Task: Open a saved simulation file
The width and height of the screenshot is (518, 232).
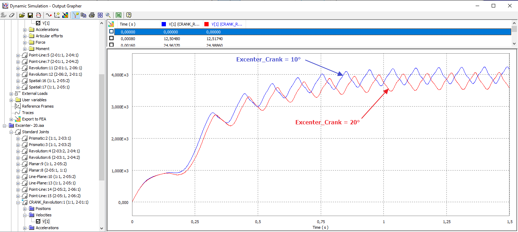Action: [22, 15]
